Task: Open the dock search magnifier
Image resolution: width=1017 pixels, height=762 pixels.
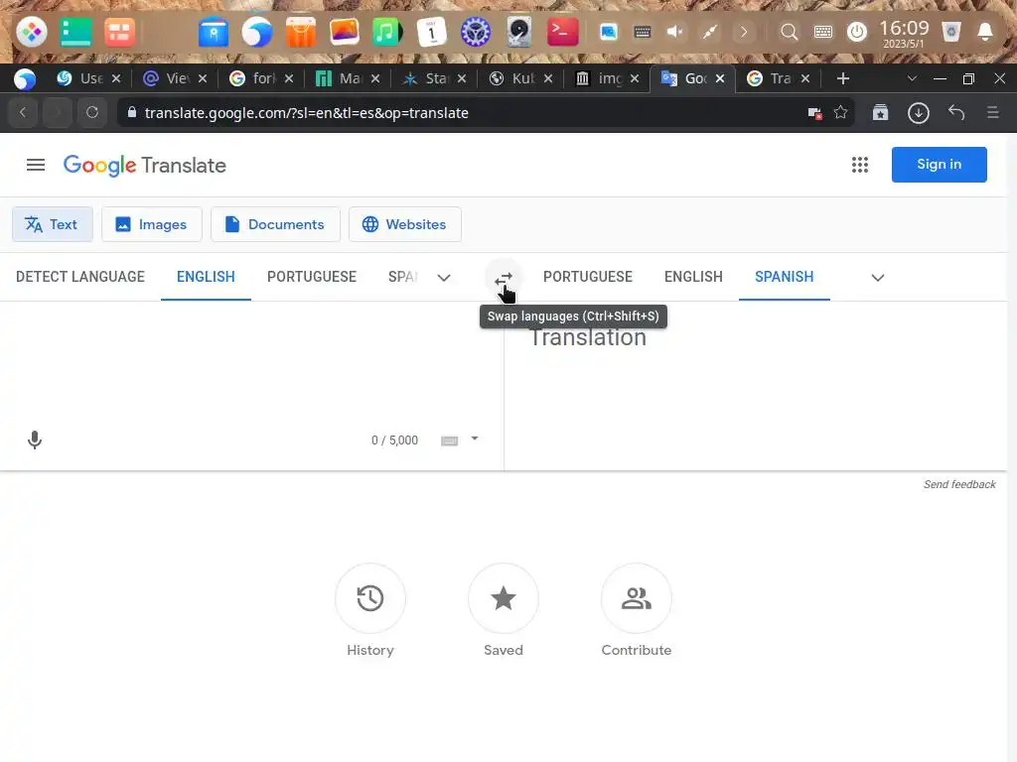Action: point(789,32)
